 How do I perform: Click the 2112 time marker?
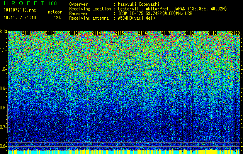pyautogui.click(x=50, y=33)
